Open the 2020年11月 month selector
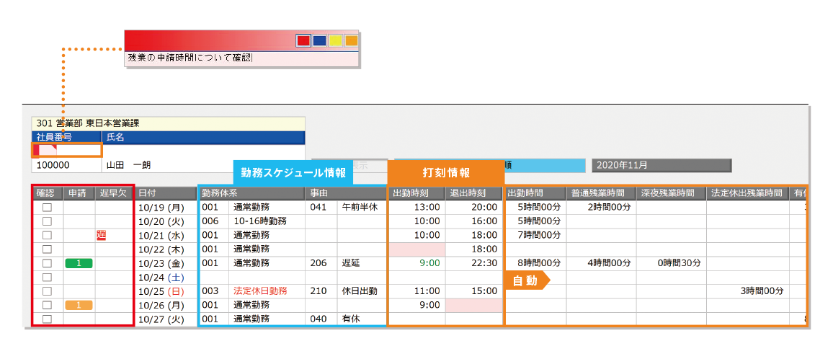This screenshot has width=833, height=359. [x=661, y=165]
